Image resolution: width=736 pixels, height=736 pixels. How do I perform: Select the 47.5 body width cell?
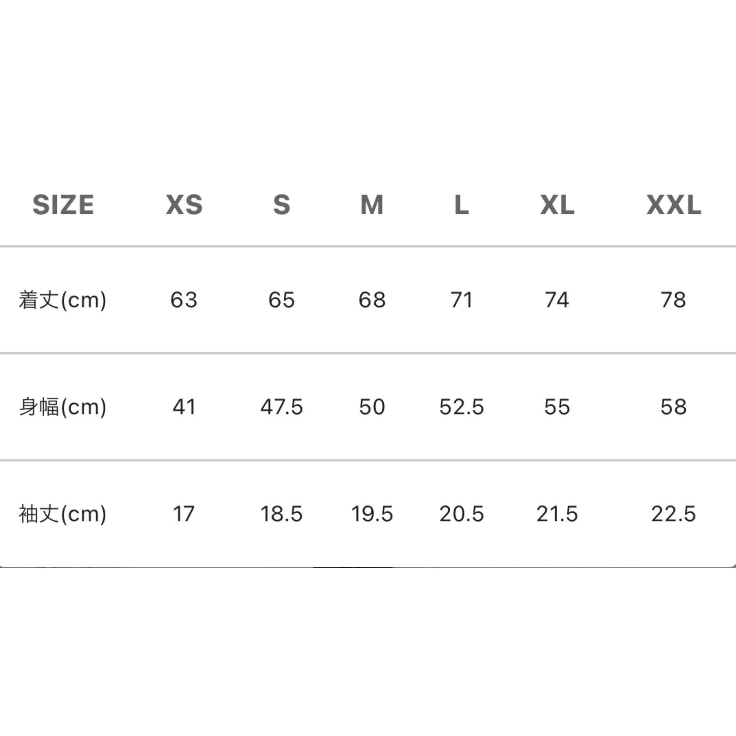point(281,407)
